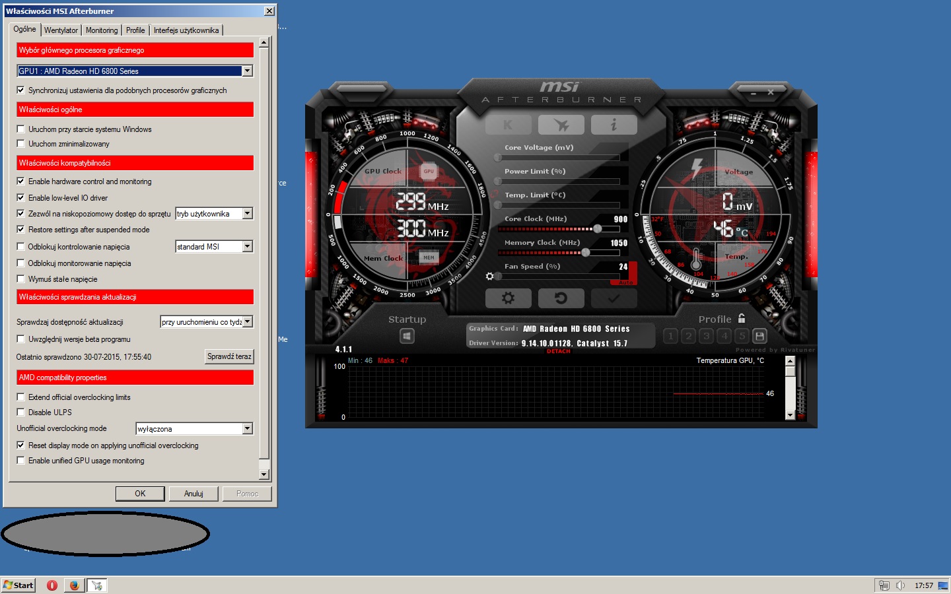
Task: Switch to the Ogólne tab
Action: point(24,29)
